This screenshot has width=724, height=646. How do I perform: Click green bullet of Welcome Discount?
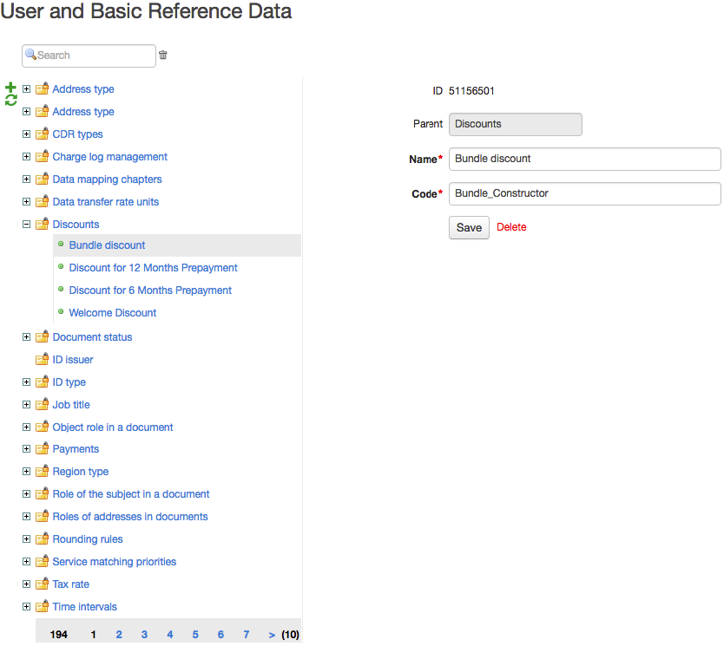pyautogui.click(x=61, y=311)
